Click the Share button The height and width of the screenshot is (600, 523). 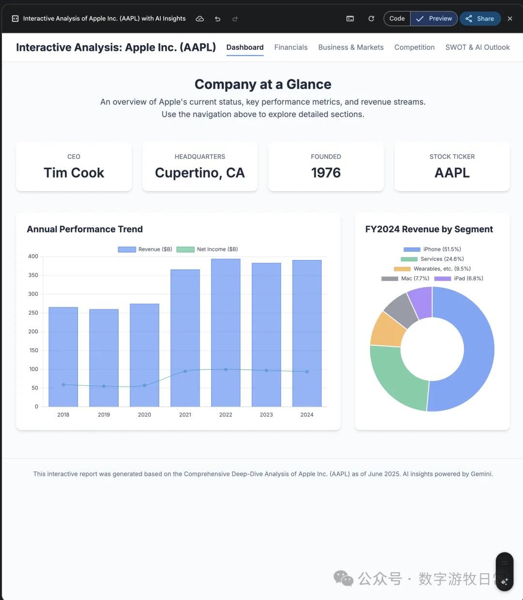[x=480, y=18]
